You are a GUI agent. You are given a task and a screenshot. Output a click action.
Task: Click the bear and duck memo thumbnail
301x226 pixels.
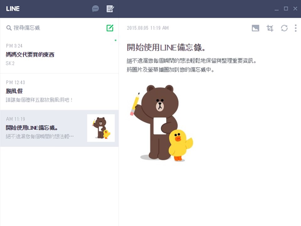click(101, 128)
